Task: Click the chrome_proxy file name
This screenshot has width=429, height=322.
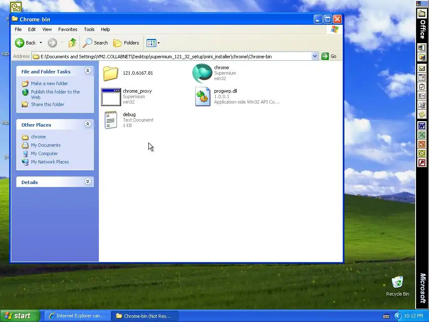Action: [137, 91]
